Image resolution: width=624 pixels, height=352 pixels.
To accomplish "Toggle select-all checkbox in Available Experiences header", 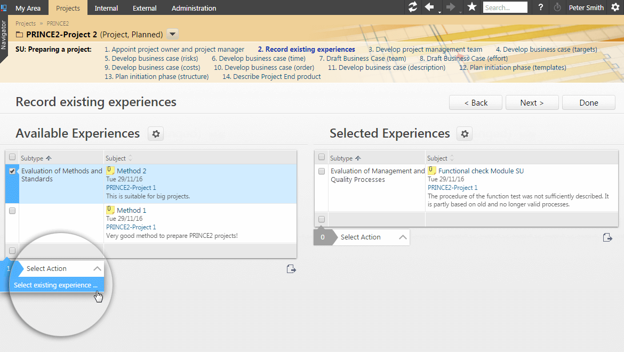I will point(12,157).
